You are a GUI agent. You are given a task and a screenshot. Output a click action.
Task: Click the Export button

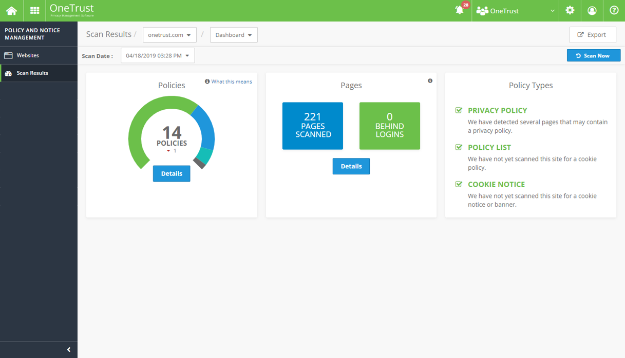pyautogui.click(x=593, y=35)
